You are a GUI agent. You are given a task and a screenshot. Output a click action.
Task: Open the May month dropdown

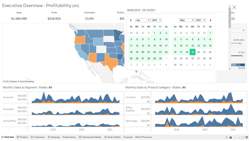[x=187, y=20]
